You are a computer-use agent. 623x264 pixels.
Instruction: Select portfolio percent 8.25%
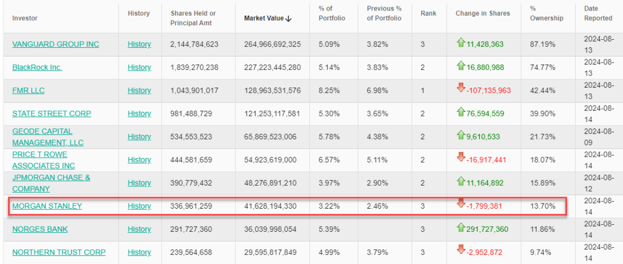pyautogui.click(x=329, y=90)
